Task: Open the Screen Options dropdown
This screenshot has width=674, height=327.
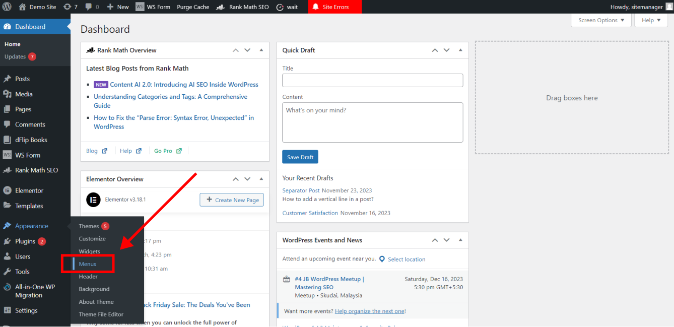Action: pyautogui.click(x=601, y=20)
